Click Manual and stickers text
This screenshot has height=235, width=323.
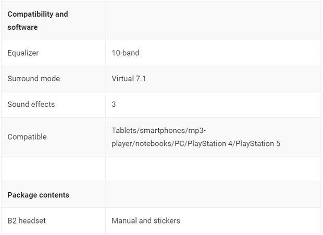[146, 220]
